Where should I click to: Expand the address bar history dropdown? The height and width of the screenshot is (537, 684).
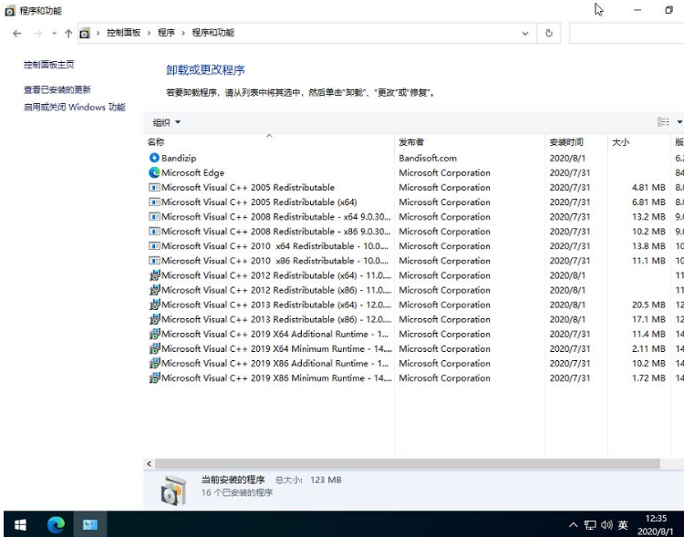pyautogui.click(x=525, y=33)
